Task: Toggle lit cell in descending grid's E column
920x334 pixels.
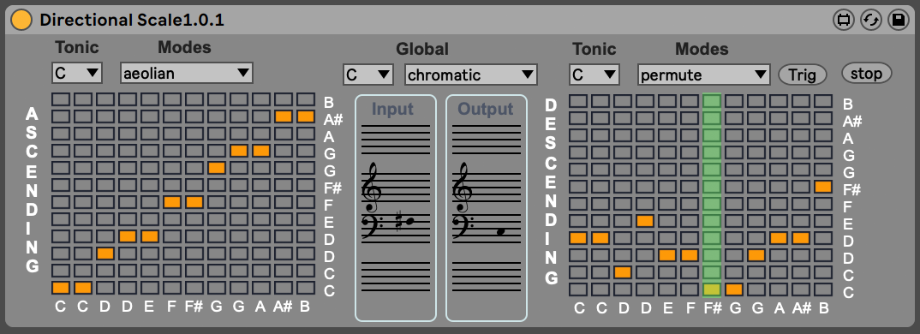Action: (x=667, y=255)
